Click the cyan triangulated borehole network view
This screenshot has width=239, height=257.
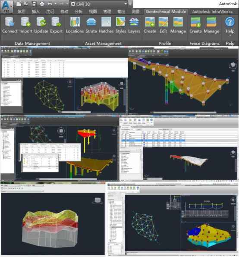pos(145,228)
